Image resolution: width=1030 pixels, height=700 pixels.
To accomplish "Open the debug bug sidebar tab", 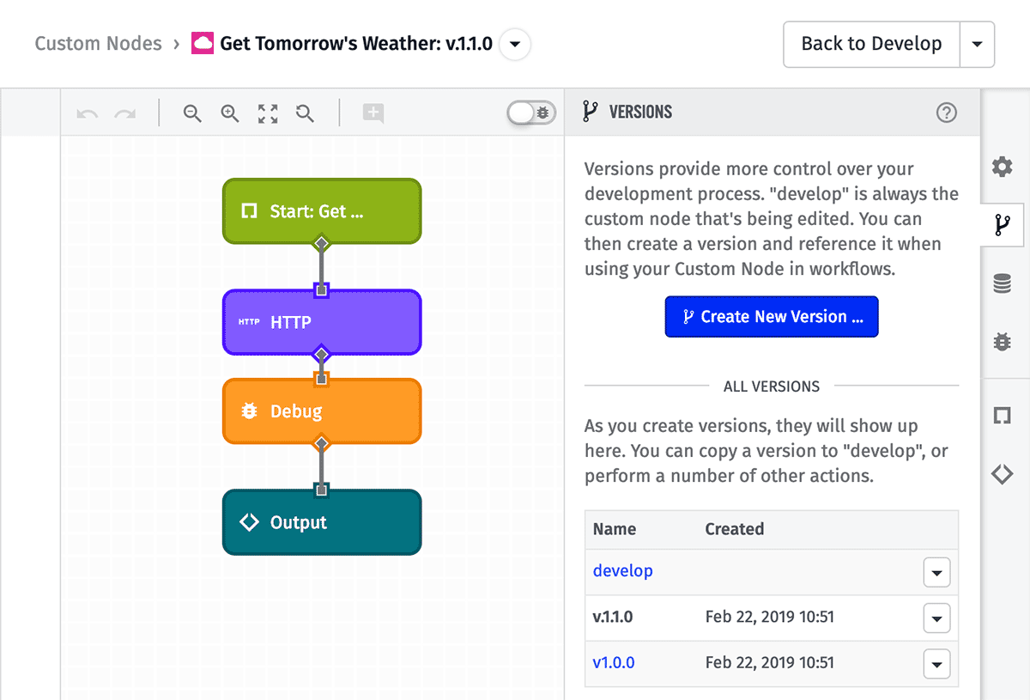I will click(x=1002, y=342).
